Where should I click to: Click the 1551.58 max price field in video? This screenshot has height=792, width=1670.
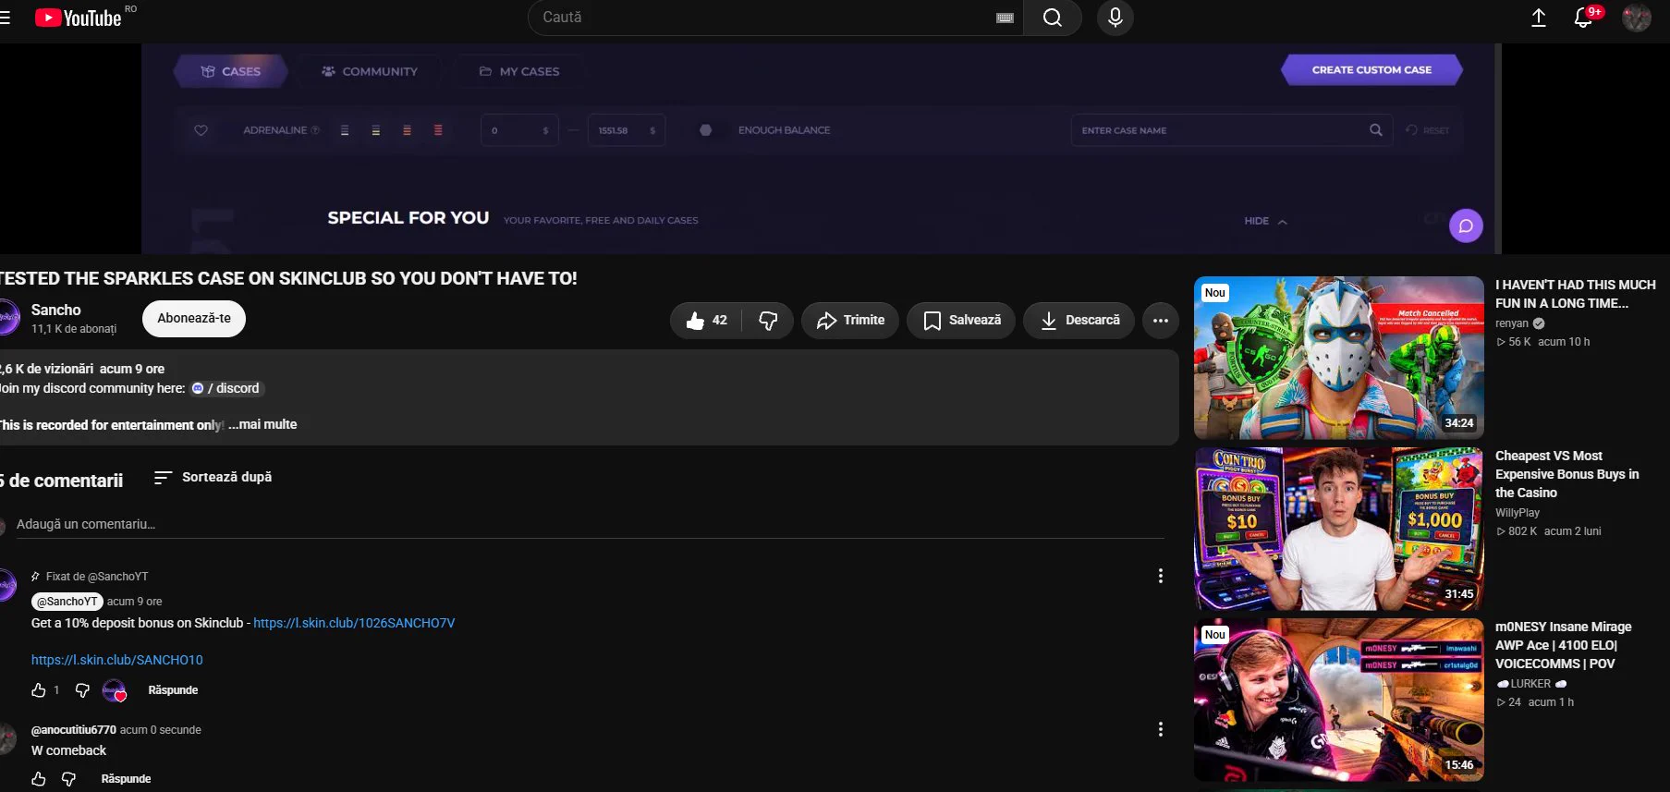(x=627, y=130)
